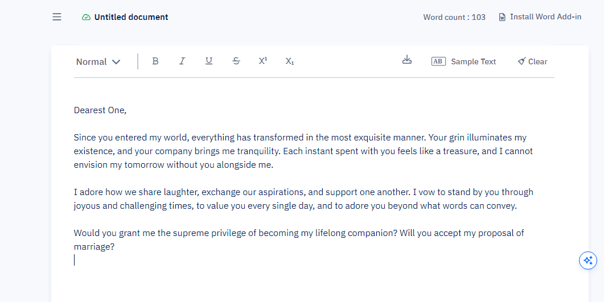Toggle underline formatting
Viewport: 604px width, 302px height.
209,61
